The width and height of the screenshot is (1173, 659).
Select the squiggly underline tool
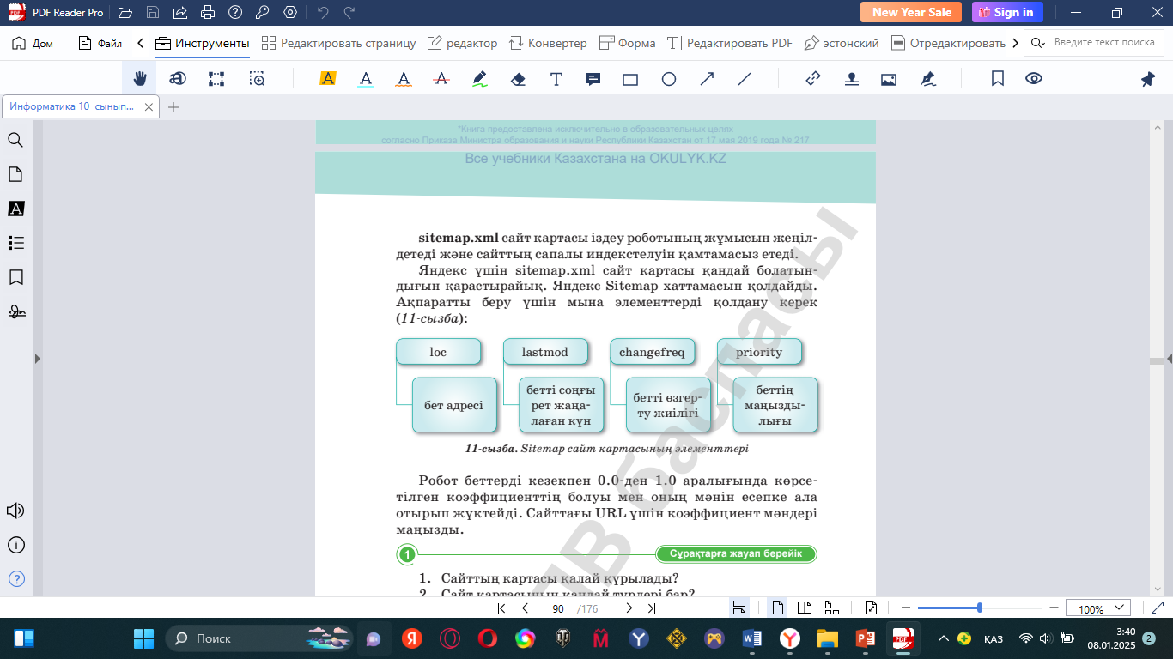(x=404, y=79)
